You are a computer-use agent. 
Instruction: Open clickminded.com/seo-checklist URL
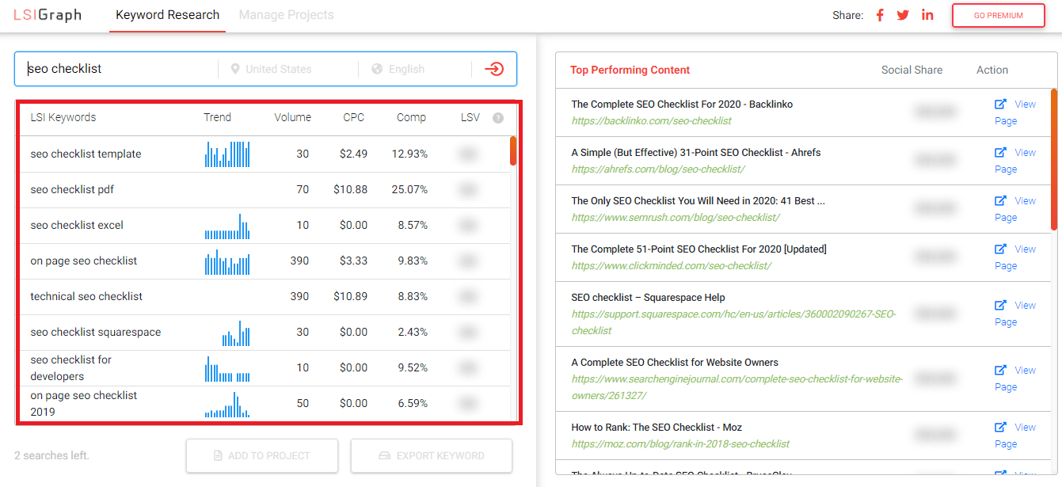pos(671,266)
